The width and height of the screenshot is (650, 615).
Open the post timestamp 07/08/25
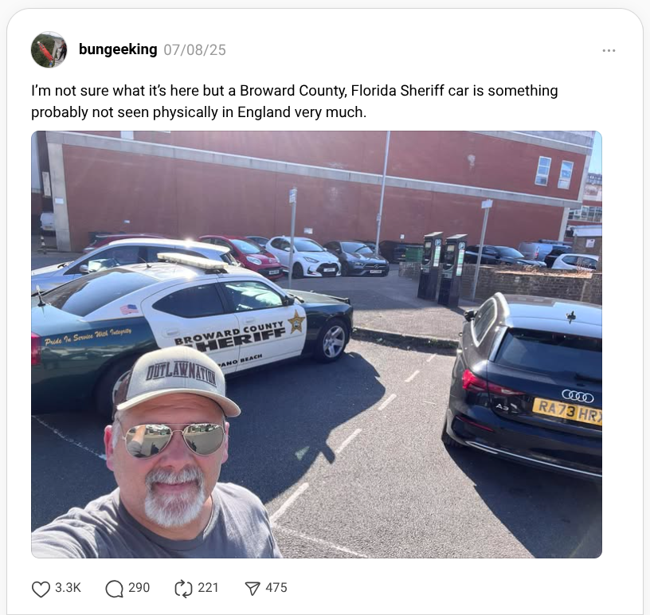(195, 49)
